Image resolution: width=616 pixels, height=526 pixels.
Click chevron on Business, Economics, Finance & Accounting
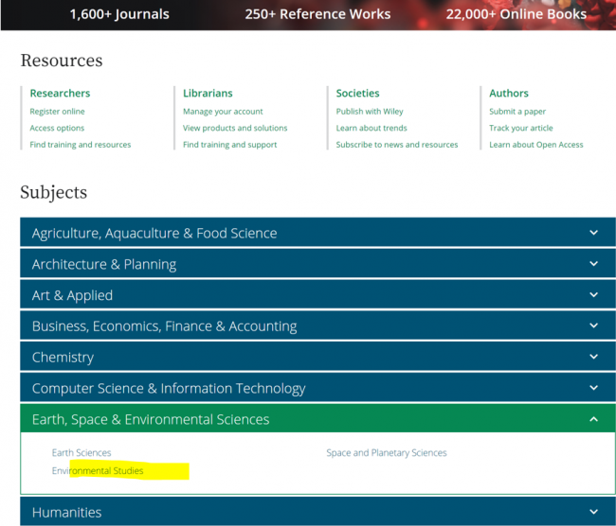pyautogui.click(x=593, y=326)
